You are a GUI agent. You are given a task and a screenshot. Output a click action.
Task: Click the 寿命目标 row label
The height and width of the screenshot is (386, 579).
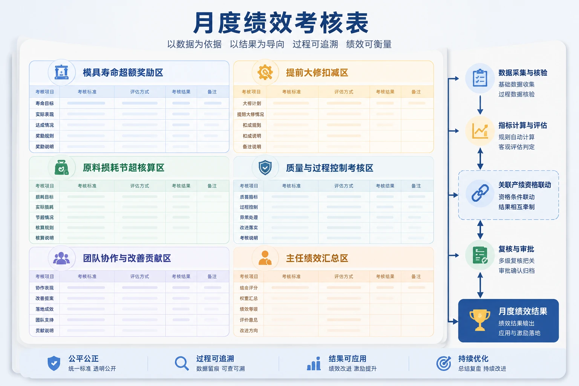(44, 103)
